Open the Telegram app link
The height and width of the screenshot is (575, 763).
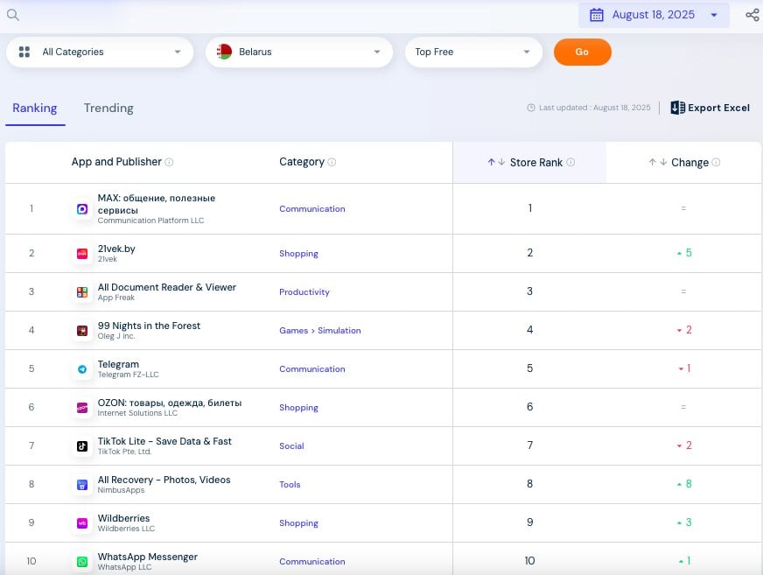pos(118,364)
